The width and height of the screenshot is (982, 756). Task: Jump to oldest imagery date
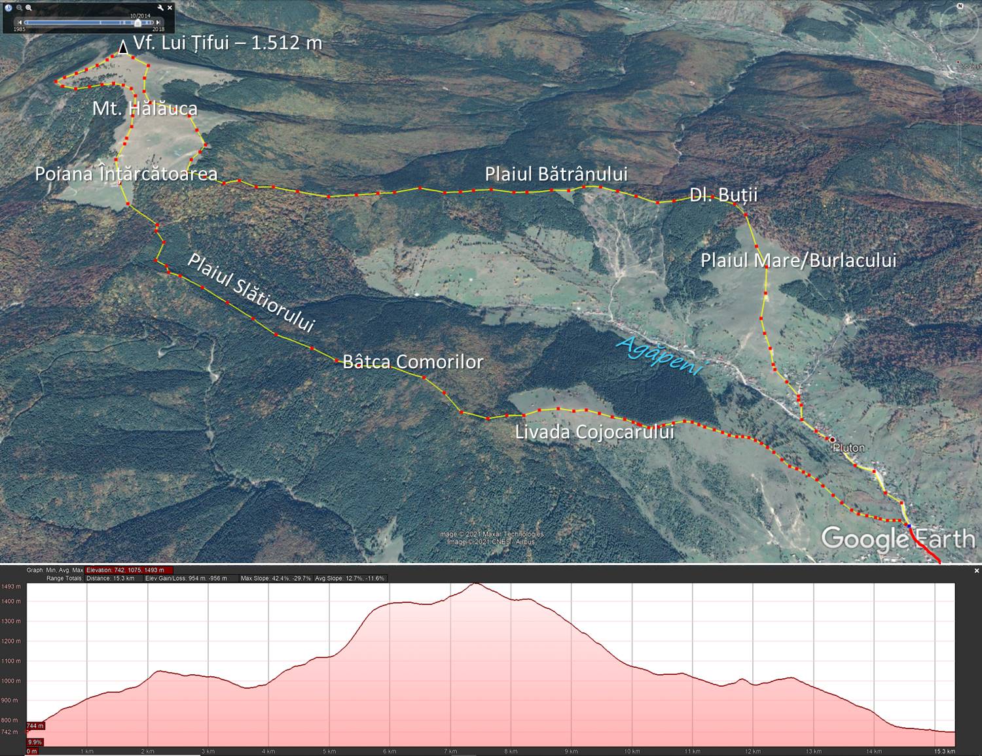(x=20, y=22)
